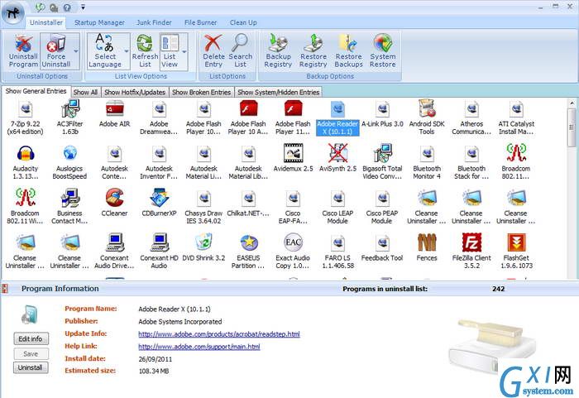The height and width of the screenshot is (398, 579).
Task: Select the Uninstaller ribbon tab
Action: click(x=46, y=22)
